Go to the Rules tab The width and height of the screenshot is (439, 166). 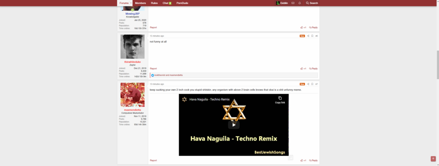[x=154, y=3]
